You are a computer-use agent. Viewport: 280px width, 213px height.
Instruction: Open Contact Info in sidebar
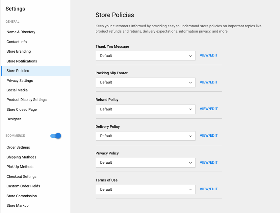17,42
